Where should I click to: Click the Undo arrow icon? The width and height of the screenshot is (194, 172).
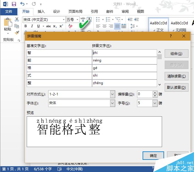point(22,4)
